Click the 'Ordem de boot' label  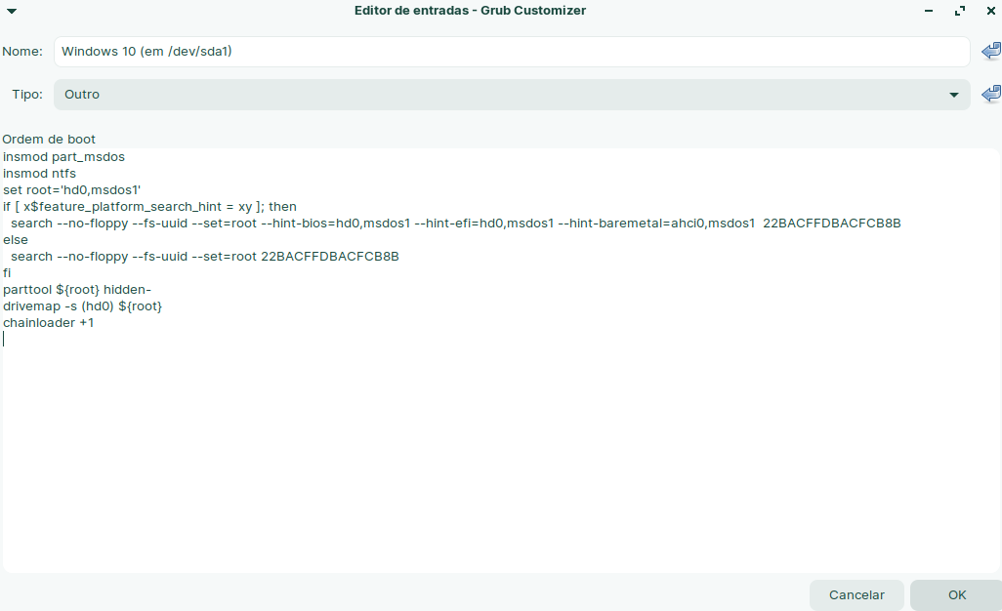49,140
